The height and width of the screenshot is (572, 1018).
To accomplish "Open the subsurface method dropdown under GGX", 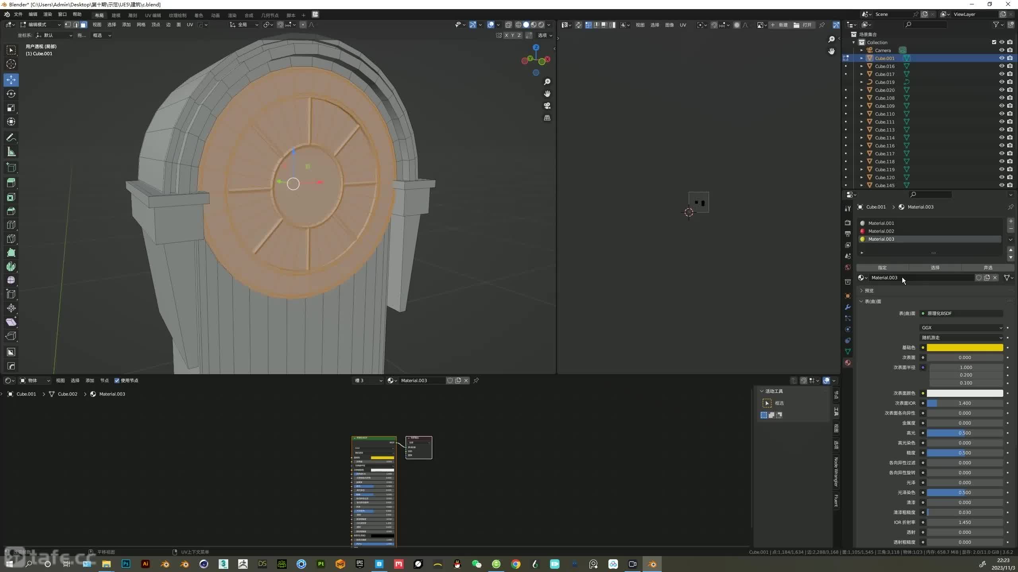I will click(962, 338).
